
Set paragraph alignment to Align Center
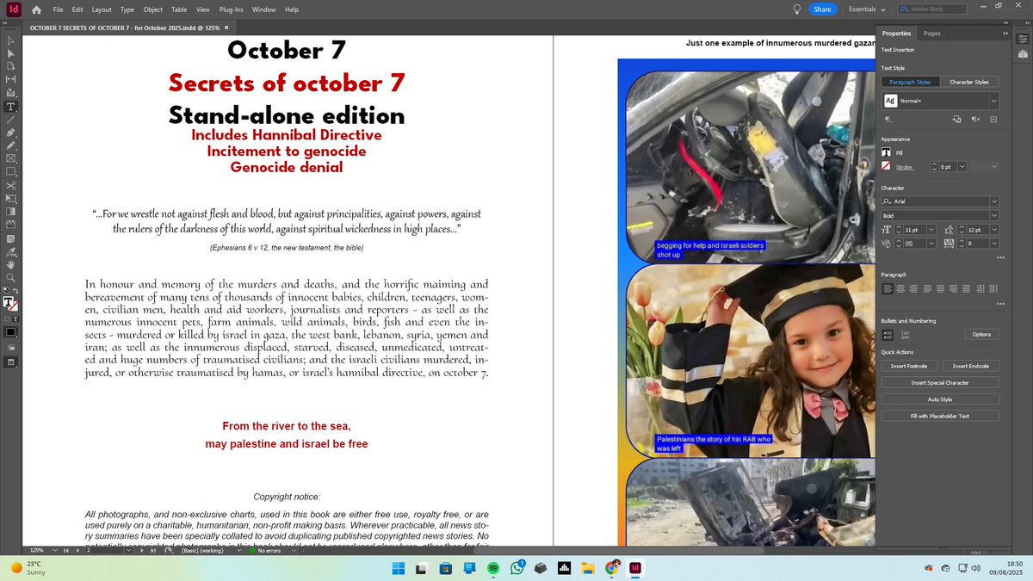900,288
